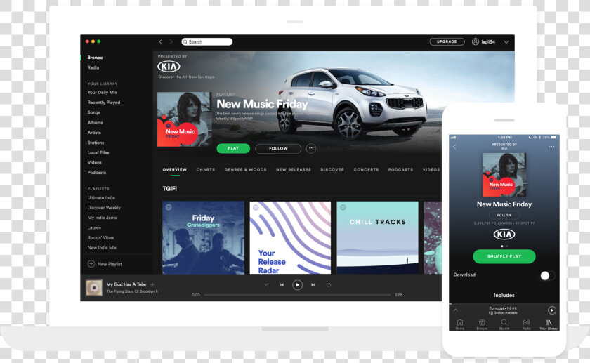Select the CHARTS tab

[x=205, y=170]
